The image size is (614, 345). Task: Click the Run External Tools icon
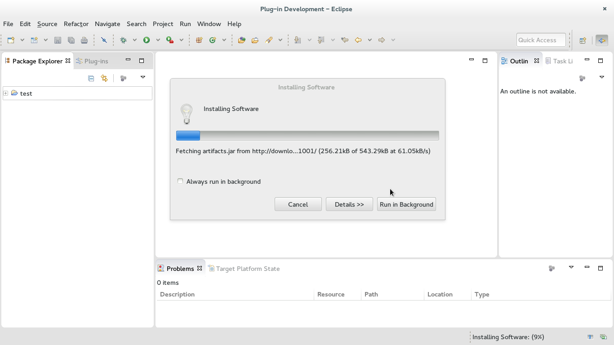(170, 40)
